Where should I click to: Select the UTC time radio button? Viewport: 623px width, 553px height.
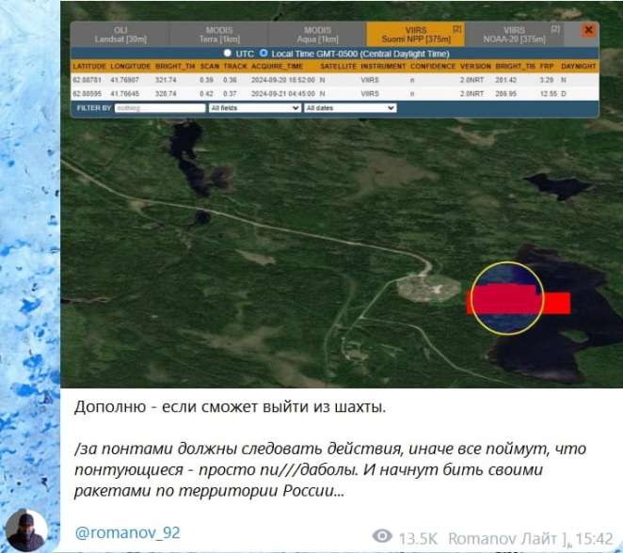[228, 54]
